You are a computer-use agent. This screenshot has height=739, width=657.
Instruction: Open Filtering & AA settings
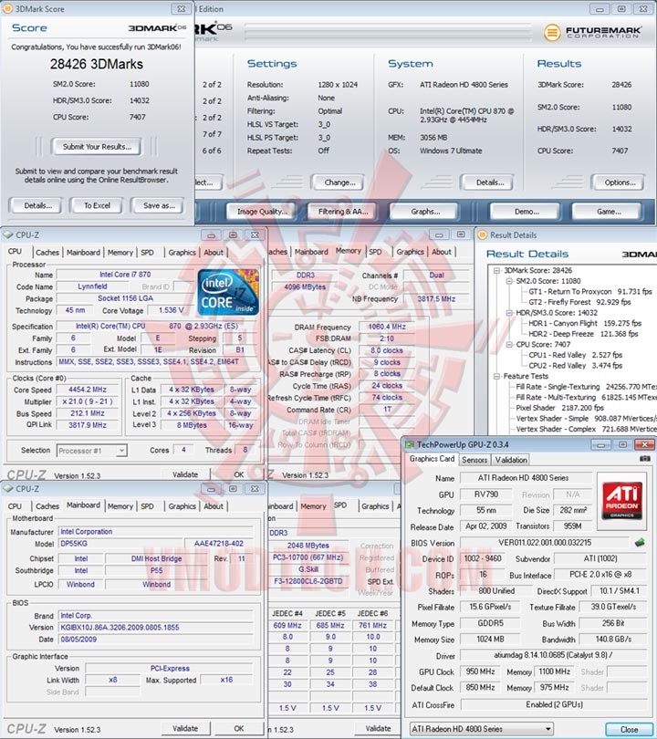pos(342,212)
